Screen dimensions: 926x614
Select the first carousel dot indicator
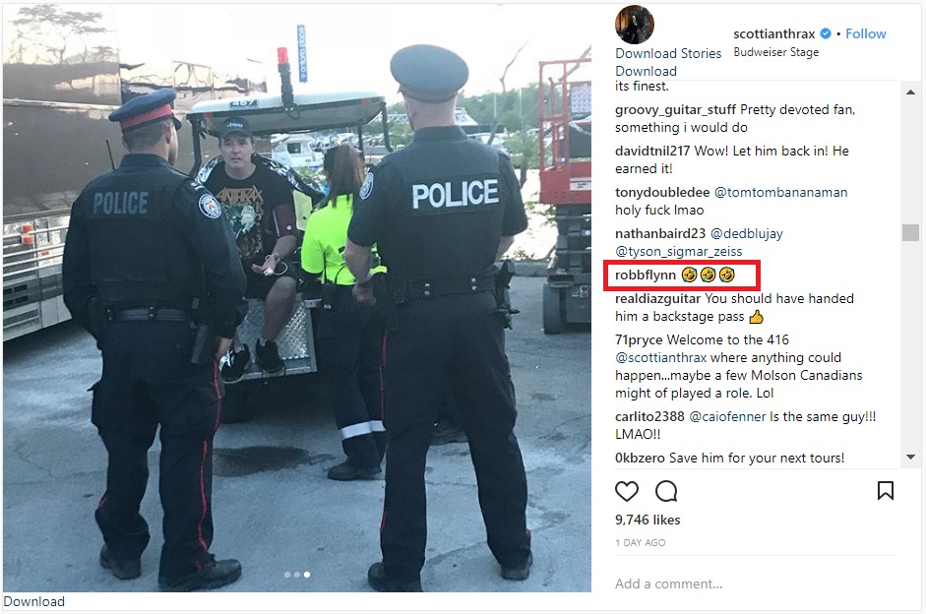tap(287, 575)
